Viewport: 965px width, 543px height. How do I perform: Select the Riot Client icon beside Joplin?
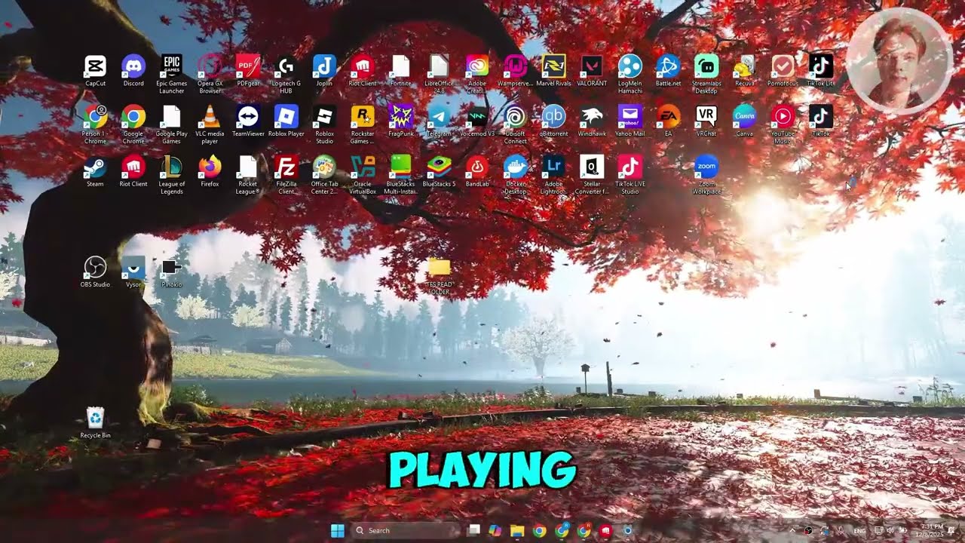click(x=363, y=66)
